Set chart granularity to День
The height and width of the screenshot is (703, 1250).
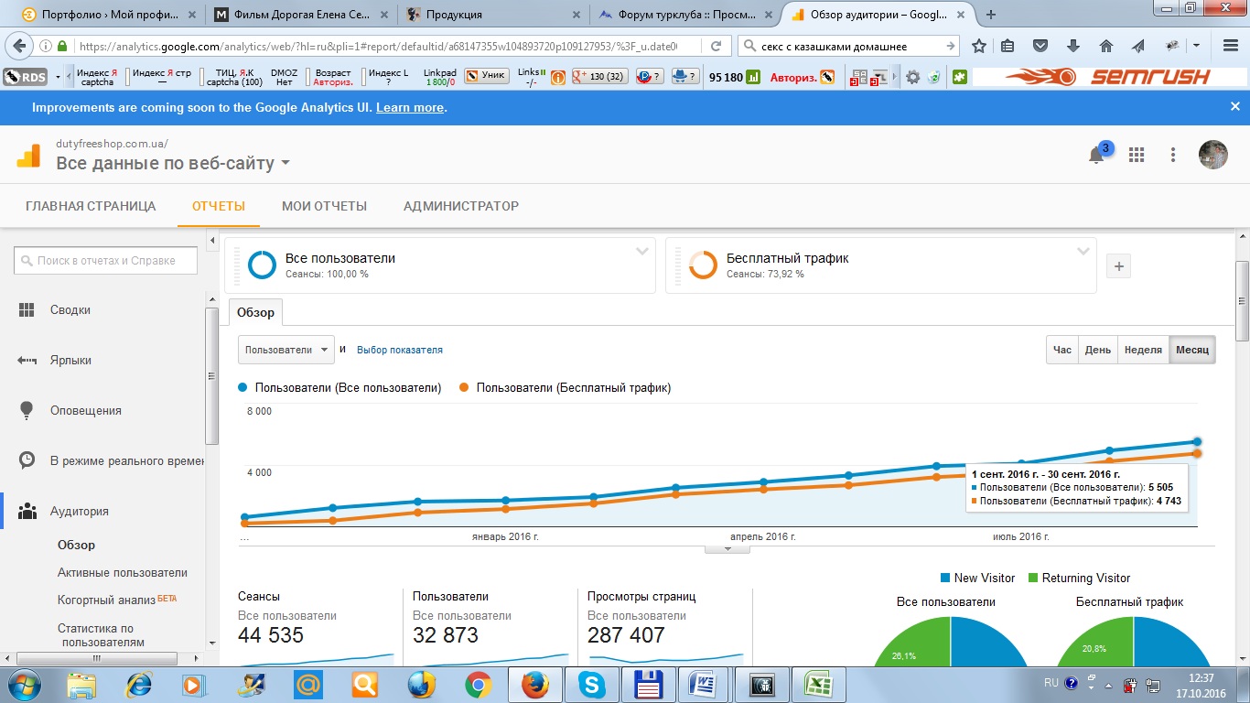click(1098, 350)
